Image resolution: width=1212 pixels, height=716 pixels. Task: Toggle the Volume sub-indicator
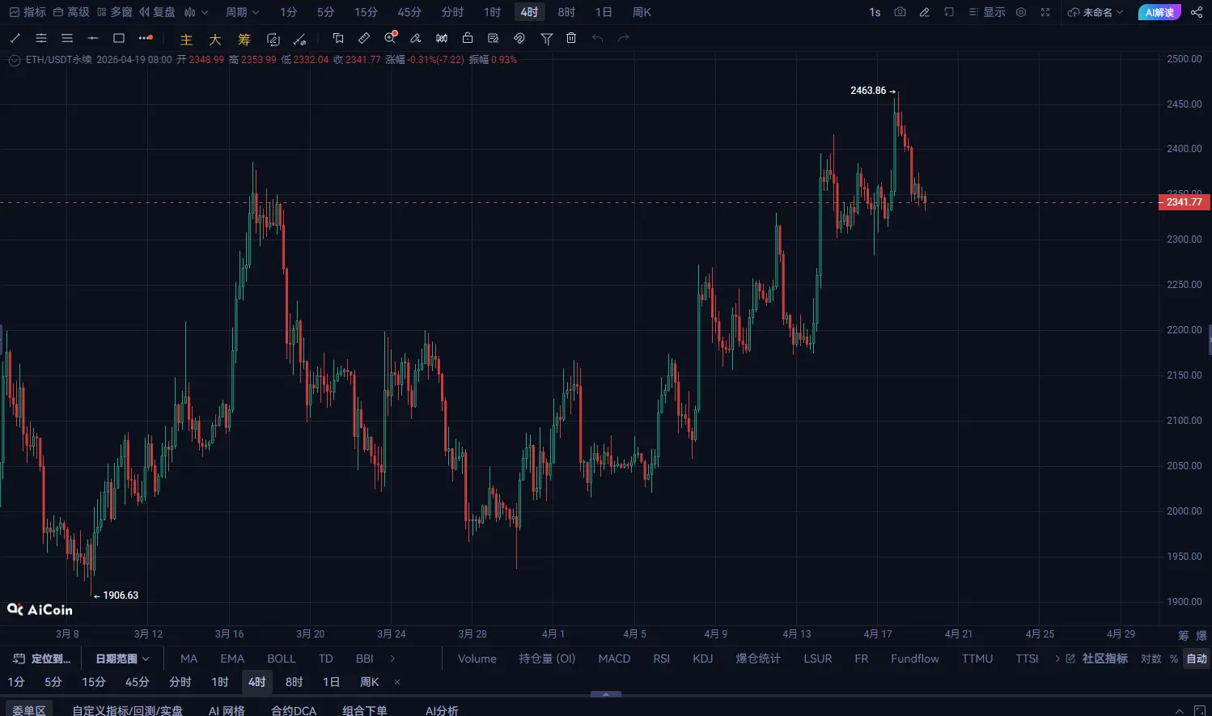point(477,659)
